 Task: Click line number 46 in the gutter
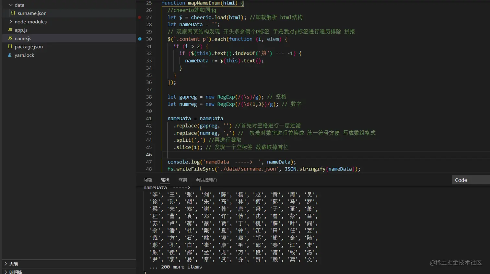pyautogui.click(x=149, y=155)
